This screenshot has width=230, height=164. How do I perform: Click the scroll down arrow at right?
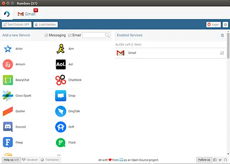coord(228,154)
